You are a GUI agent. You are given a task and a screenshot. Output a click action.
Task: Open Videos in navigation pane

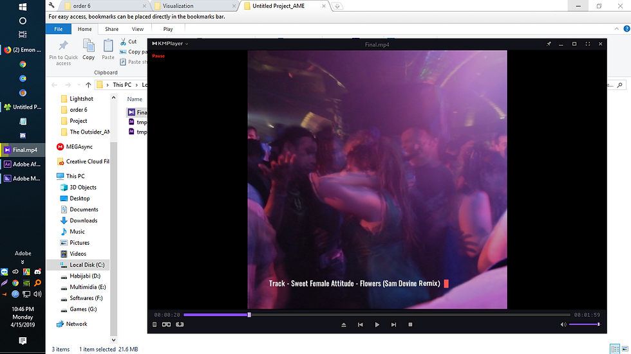73,254
